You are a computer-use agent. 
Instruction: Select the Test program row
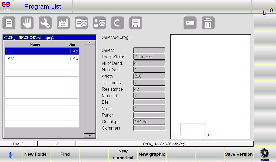pos(35,58)
